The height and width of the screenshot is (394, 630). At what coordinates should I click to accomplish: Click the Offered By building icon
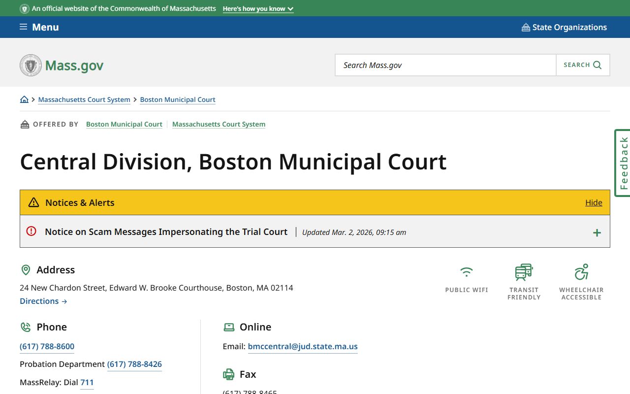click(25, 124)
